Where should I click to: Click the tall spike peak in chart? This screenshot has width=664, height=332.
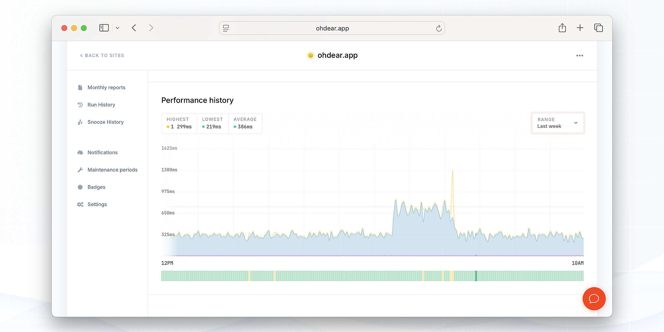(453, 171)
